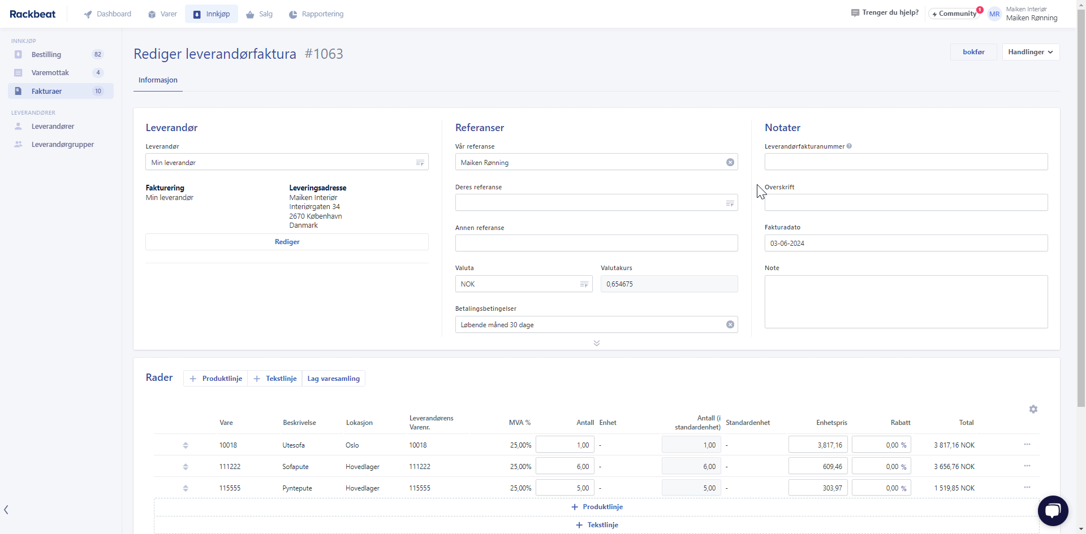The height and width of the screenshot is (534, 1086).
Task: Open the Rapportering menu
Action: pyautogui.click(x=316, y=14)
